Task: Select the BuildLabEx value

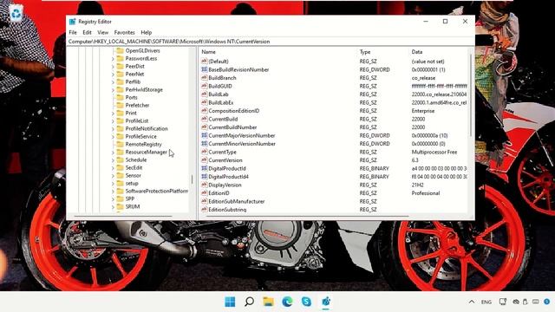Action: click(x=221, y=102)
